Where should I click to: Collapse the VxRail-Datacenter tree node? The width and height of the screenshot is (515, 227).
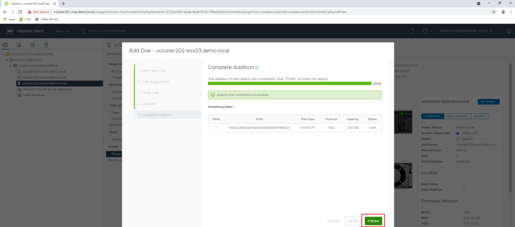click(x=7, y=60)
